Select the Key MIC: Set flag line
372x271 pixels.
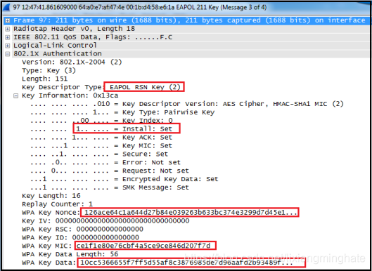pyautogui.click(x=101, y=146)
